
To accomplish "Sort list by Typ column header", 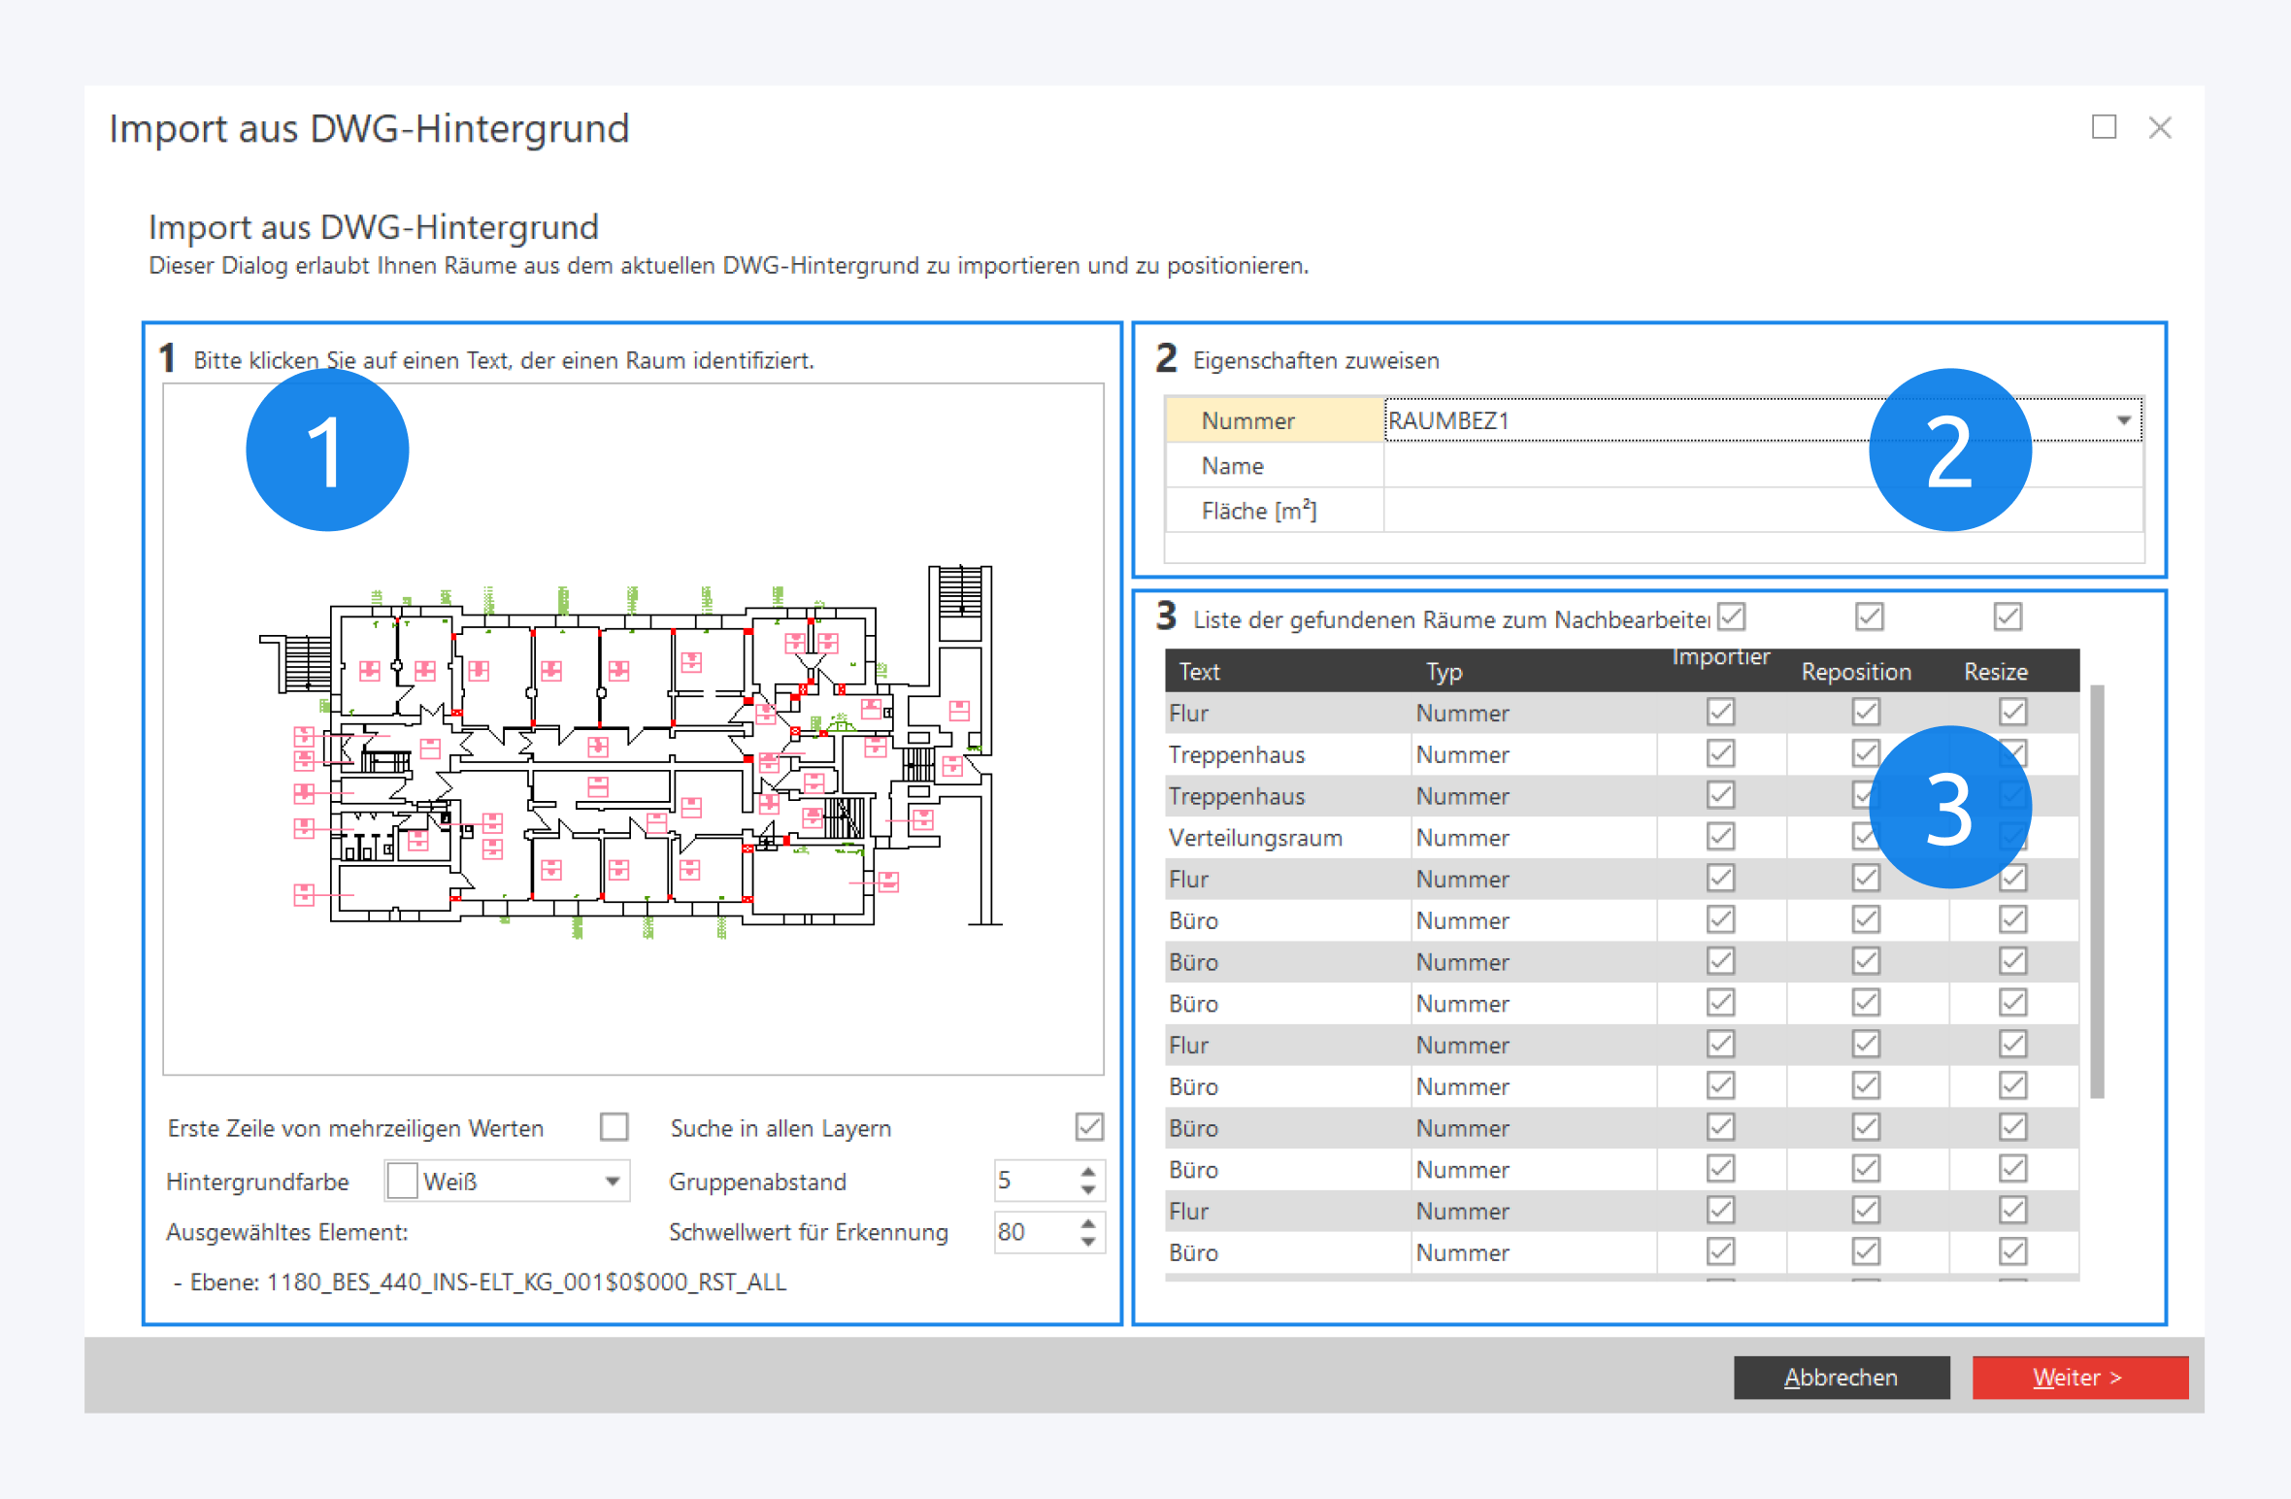I will [x=1444, y=672].
